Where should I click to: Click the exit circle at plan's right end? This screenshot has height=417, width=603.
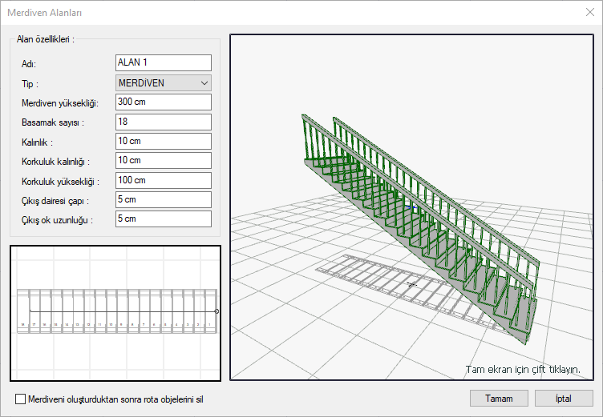pyautogui.click(x=217, y=310)
